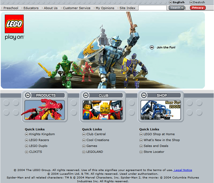Open the Knights Kingdom quick link
214x183 pixels.
(42, 134)
